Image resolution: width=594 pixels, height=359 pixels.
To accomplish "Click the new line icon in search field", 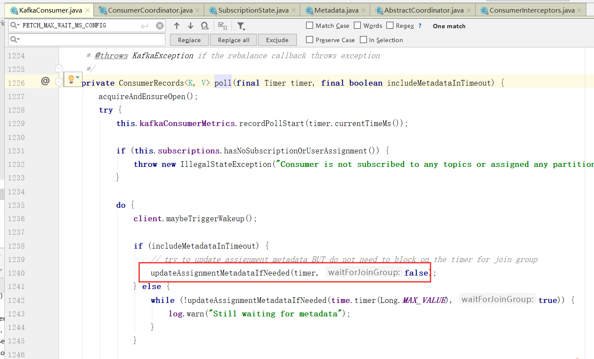I will pyautogui.click(x=145, y=26).
